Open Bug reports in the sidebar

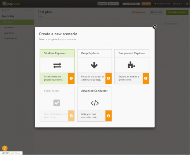[x=9, y=28]
